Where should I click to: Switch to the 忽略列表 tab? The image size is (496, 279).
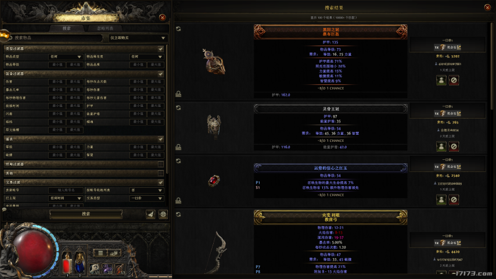(105, 28)
